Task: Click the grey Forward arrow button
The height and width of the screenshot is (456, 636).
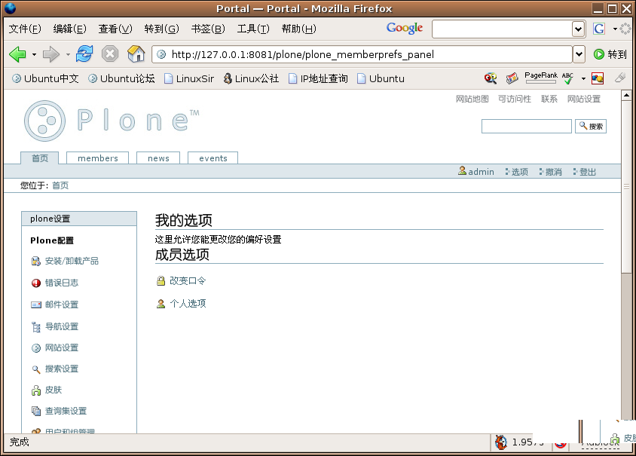Action: point(51,54)
